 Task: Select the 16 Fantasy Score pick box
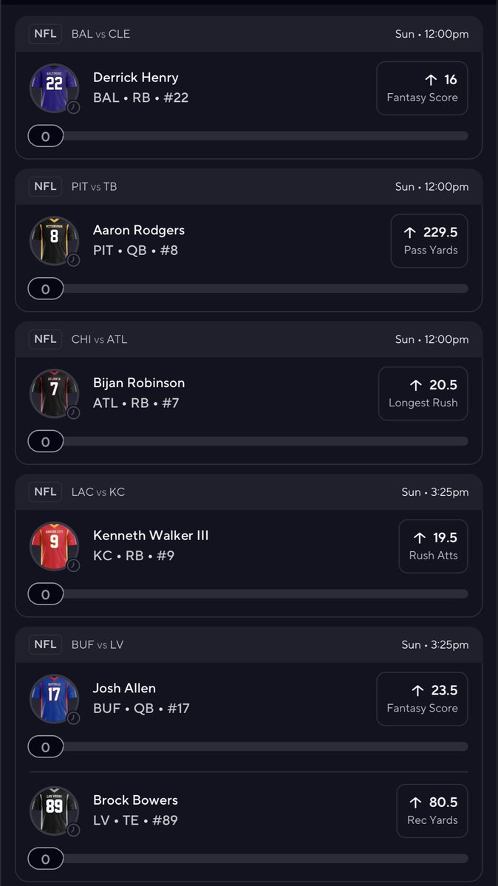422,88
